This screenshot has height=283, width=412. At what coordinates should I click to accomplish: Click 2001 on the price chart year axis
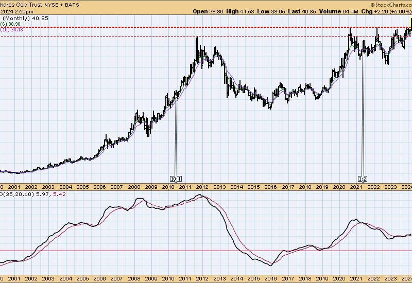14,187
